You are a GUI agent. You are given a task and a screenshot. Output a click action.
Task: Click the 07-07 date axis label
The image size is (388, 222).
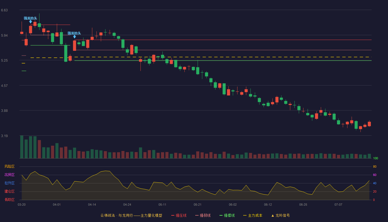pos(338,205)
